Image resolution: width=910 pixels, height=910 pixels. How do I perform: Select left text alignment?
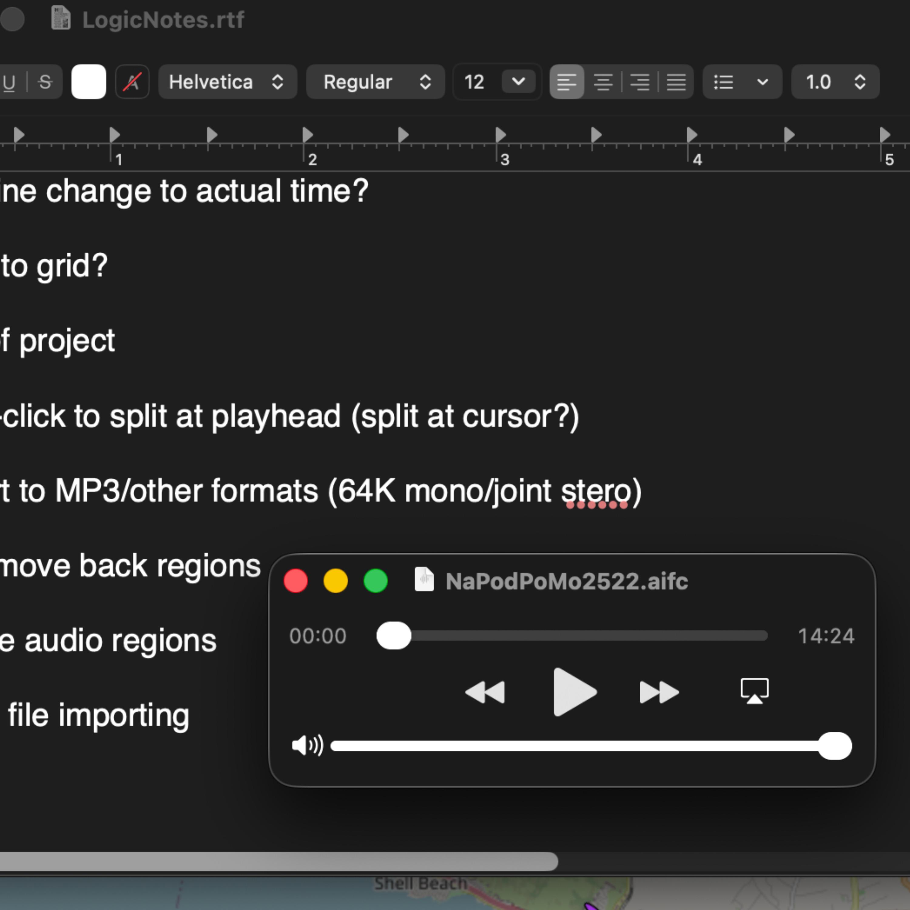click(x=567, y=82)
